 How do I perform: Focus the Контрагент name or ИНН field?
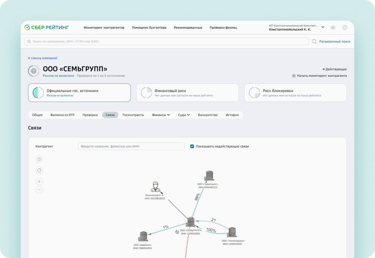pos(131,146)
